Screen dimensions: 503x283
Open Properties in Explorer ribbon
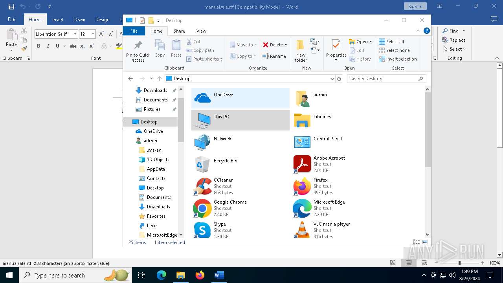point(336,50)
